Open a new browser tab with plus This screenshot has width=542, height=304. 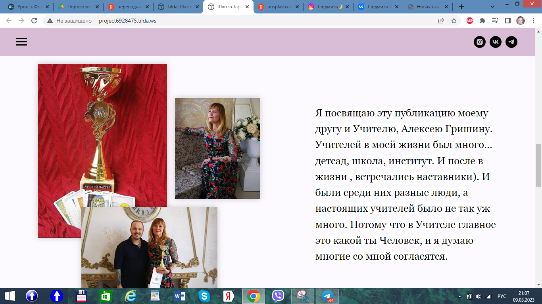(x=461, y=7)
